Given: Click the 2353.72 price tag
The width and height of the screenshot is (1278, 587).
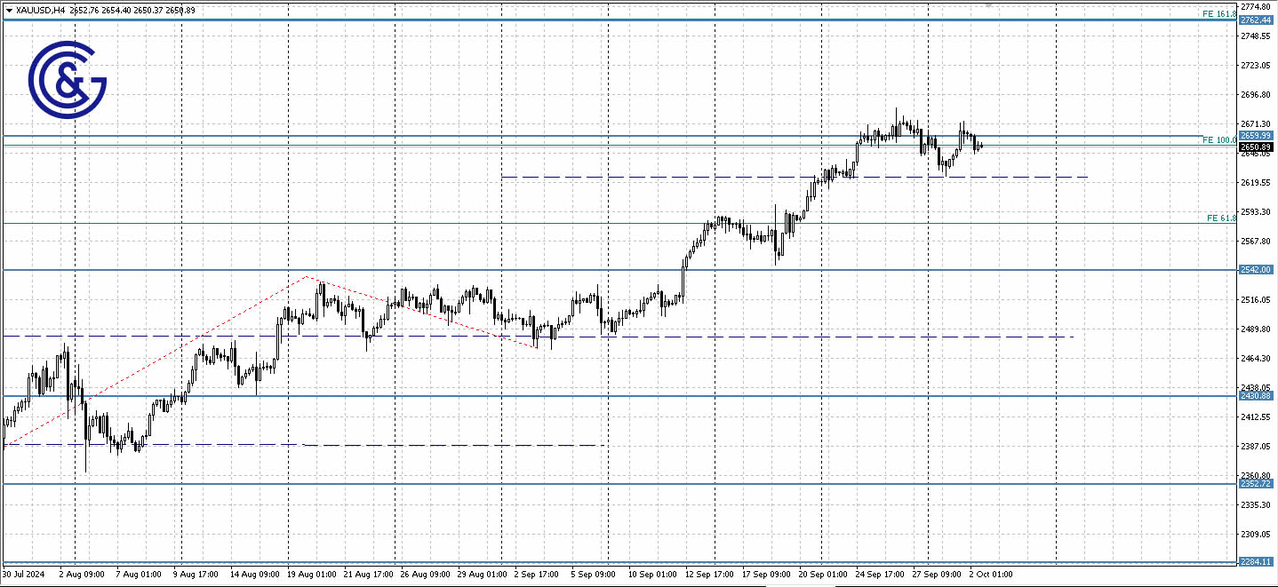Looking at the screenshot, I should [1255, 485].
